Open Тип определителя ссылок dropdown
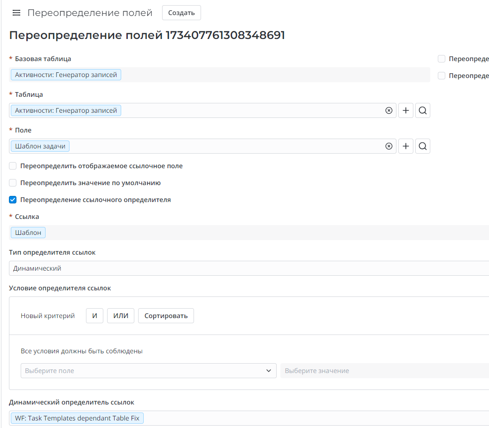Image resolution: width=489 pixels, height=428 pixels. [249, 268]
